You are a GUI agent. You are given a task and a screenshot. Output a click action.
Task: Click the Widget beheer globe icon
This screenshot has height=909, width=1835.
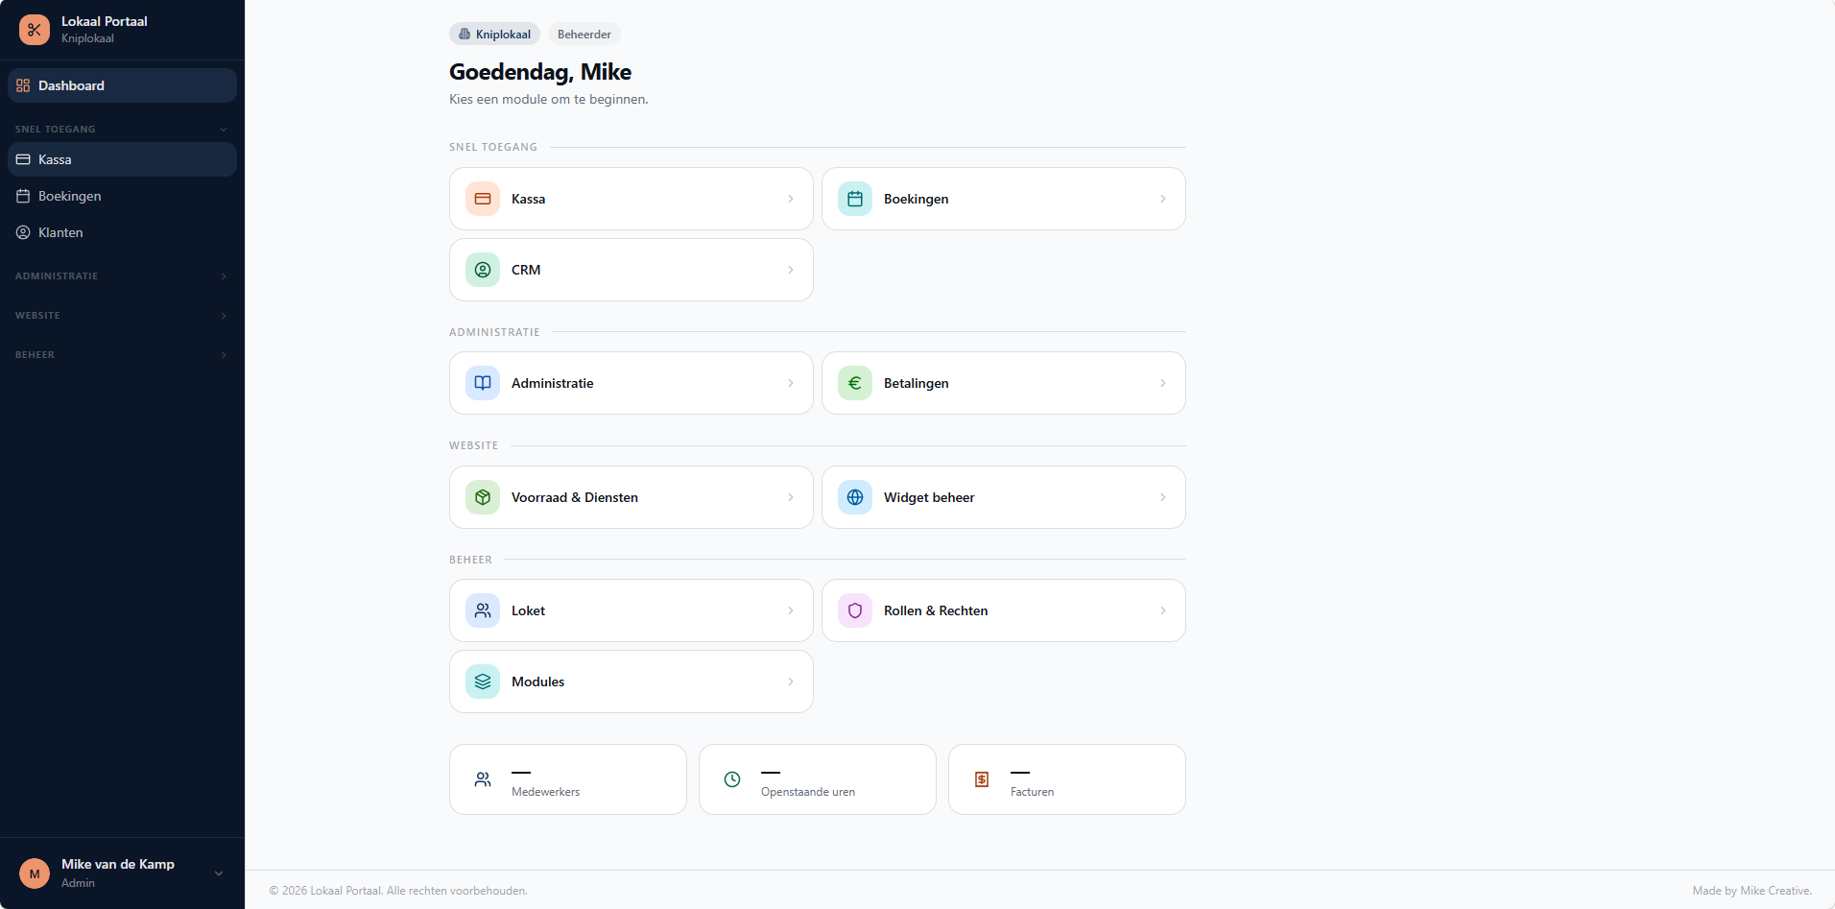[x=855, y=497]
